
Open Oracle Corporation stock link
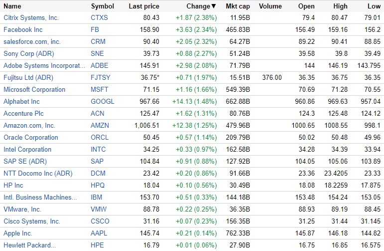(x=31, y=138)
